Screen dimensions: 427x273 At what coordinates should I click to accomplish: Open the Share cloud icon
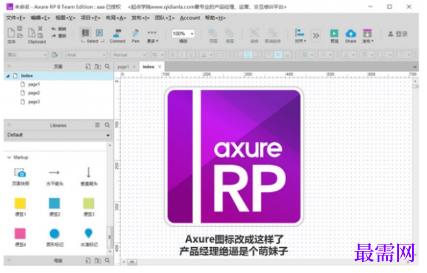[350, 34]
